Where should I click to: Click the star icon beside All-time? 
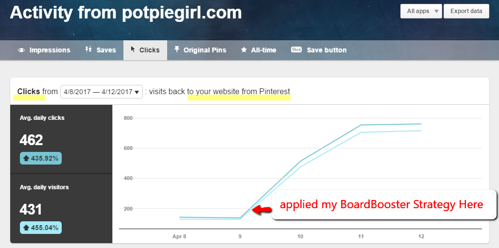click(244, 50)
